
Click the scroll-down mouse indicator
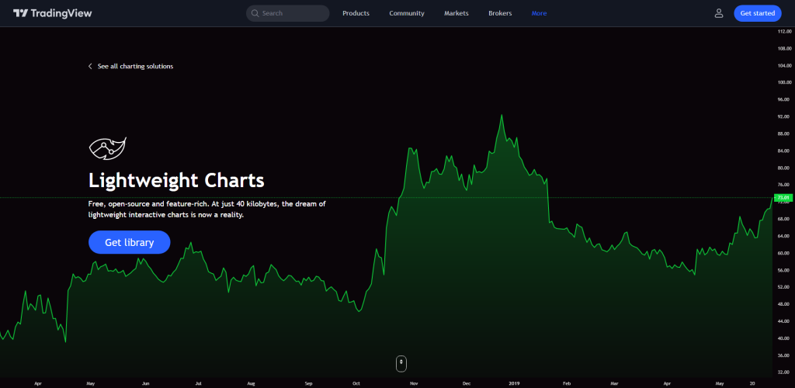401,363
